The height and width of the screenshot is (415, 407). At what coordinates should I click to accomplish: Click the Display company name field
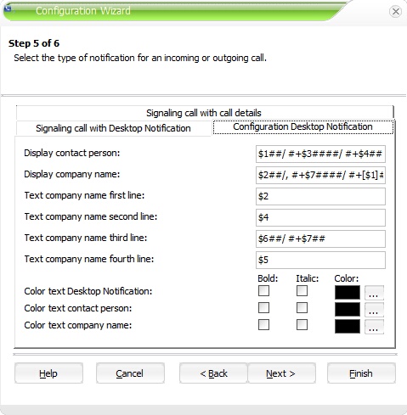click(x=320, y=175)
